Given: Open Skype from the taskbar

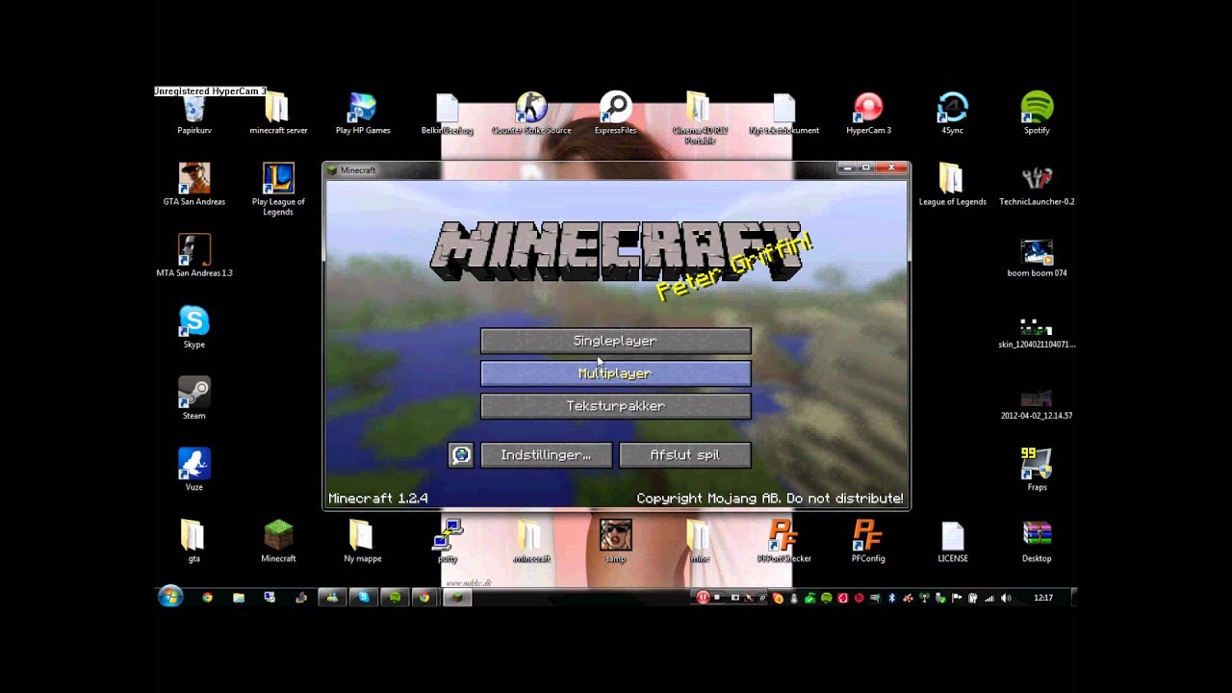Looking at the screenshot, I should (x=363, y=598).
